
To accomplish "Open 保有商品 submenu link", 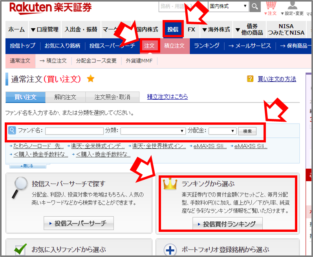I will point(295,46).
